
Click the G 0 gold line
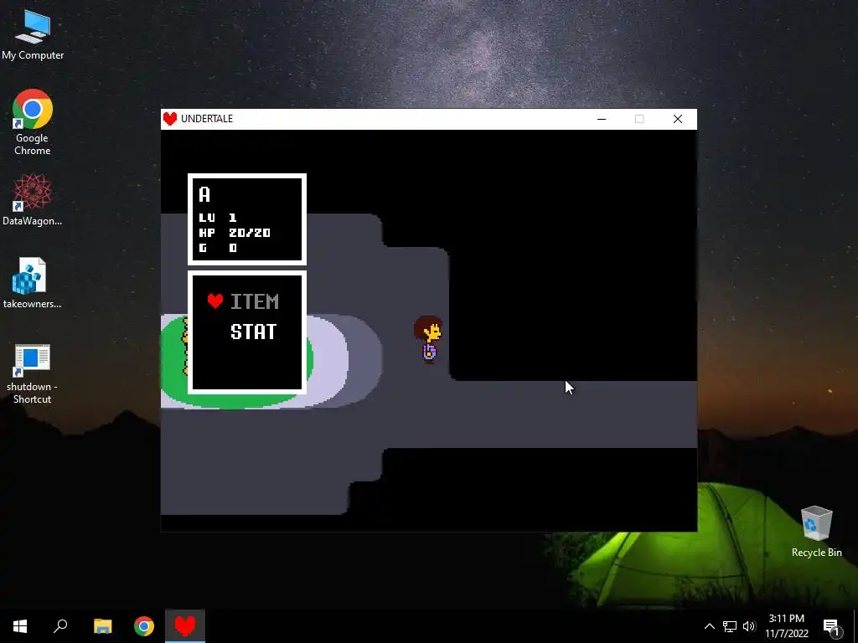pos(218,248)
